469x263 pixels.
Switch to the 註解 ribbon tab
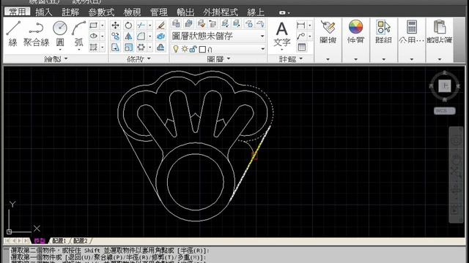70,12
